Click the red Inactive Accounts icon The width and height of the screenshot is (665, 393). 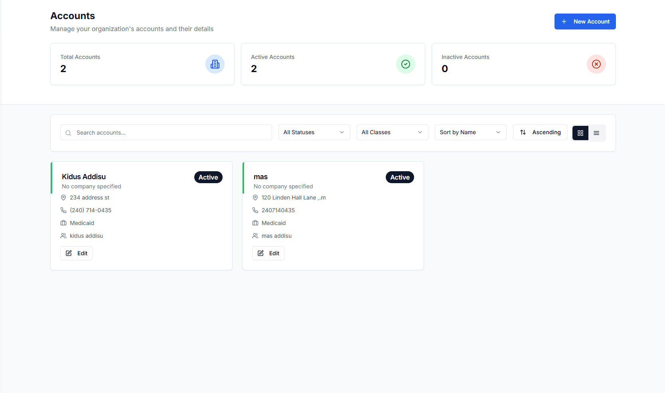click(596, 64)
